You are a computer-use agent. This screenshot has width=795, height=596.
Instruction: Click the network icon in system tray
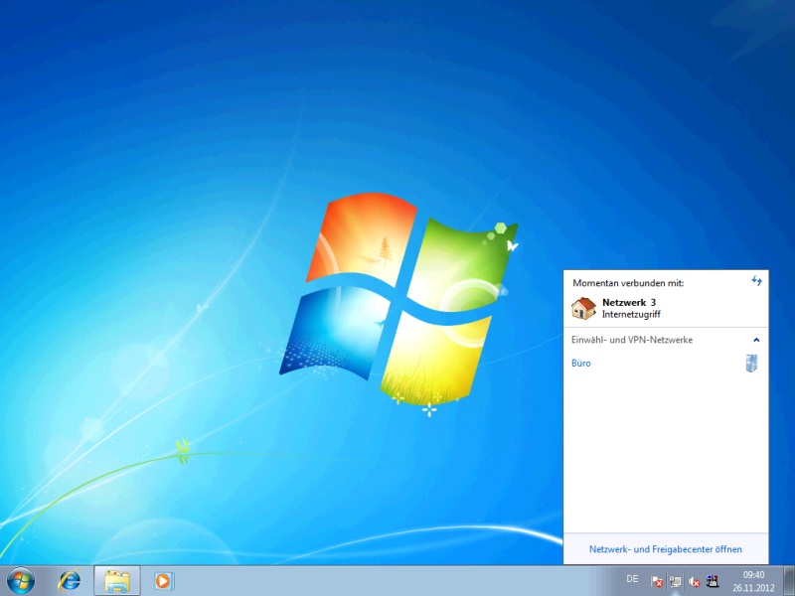click(676, 581)
